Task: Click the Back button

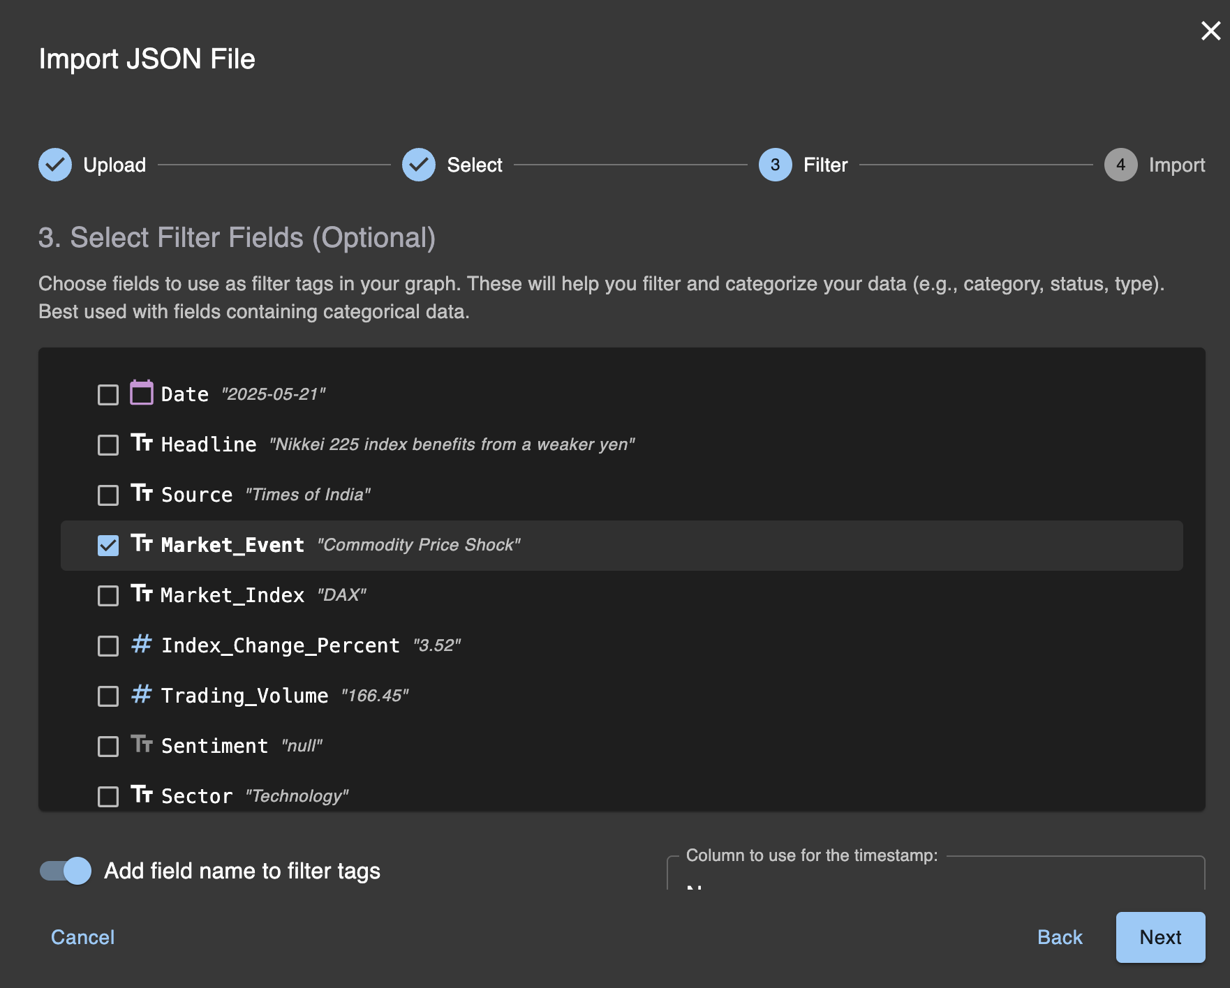Action: coord(1060,937)
